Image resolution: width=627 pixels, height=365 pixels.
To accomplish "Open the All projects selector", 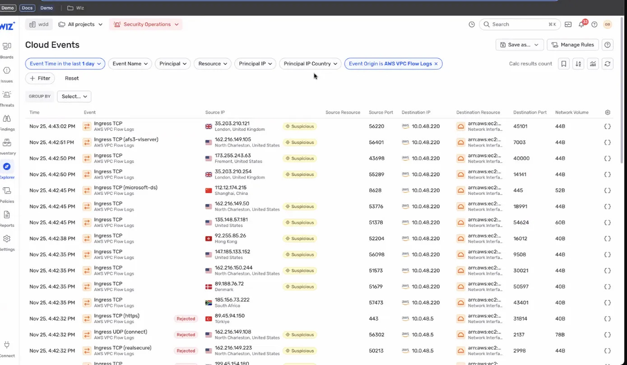I will click(x=80, y=24).
